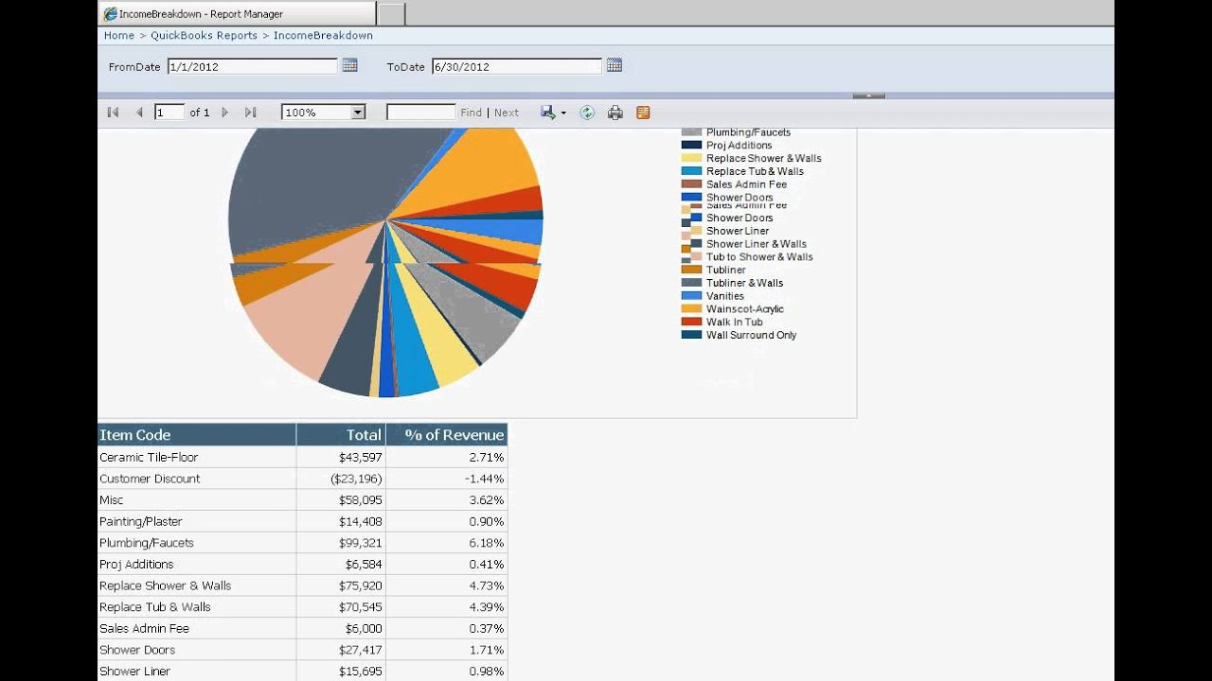The width and height of the screenshot is (1212, 681).
Task: Collapse the parameters area handle
Action: 868,96
